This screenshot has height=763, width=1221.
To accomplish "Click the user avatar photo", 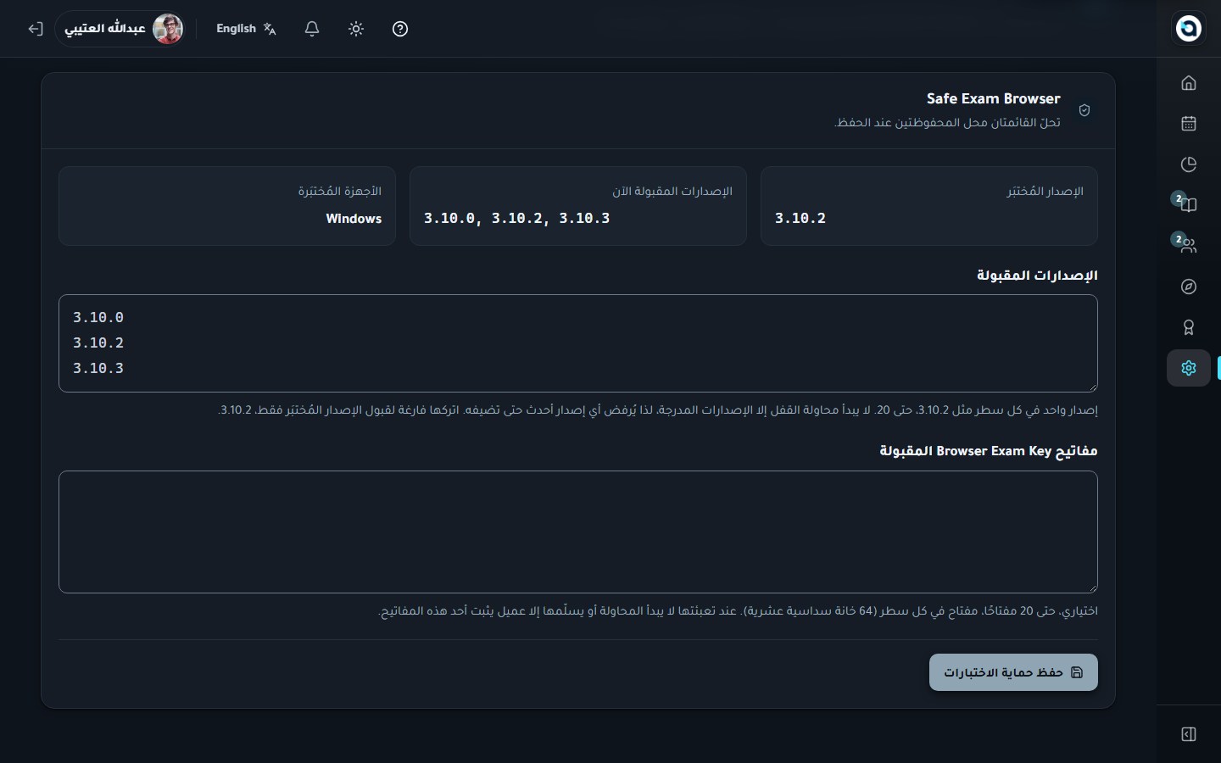I will [x=167, y=29].
